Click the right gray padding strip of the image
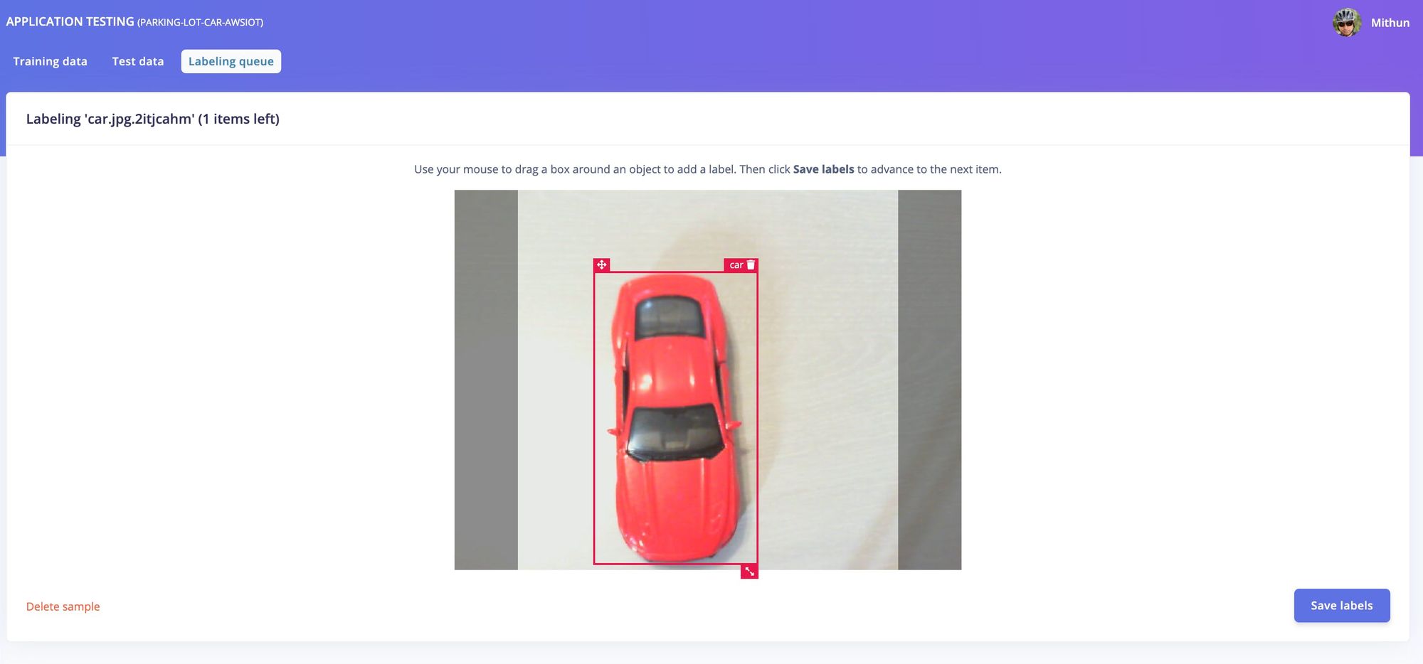 (x=929, y=380)
